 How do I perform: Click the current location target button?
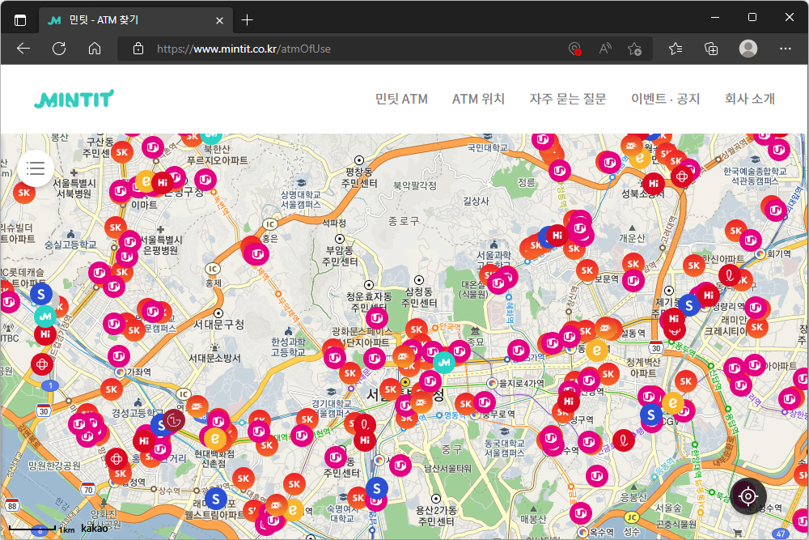(x=748, y=496)
